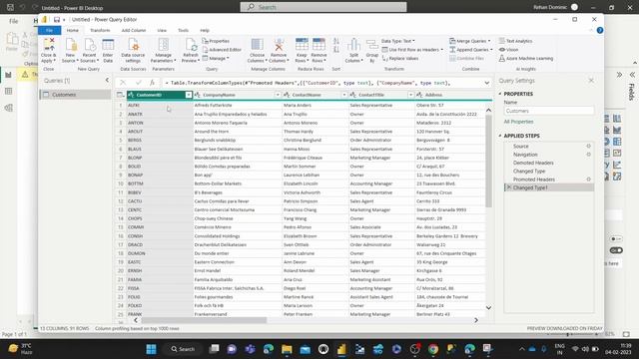The height and width of the screenshot is (359, 639).
Task: Select the Changed Type step
Action: pyautogui.click(x=529, y=172)
